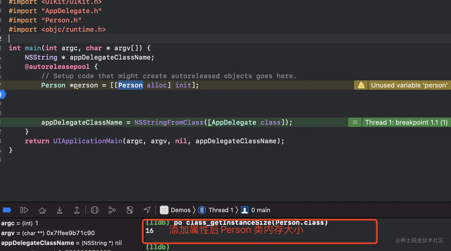
Task: Click the NSStringFromClass function call
Action: tap(169, 123)
